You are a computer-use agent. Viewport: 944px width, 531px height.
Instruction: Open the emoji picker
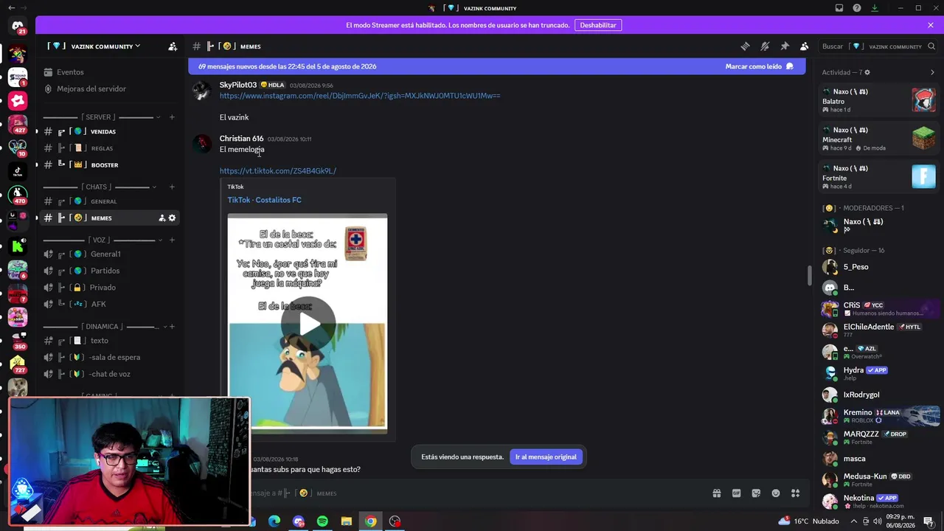coord(776,493)
